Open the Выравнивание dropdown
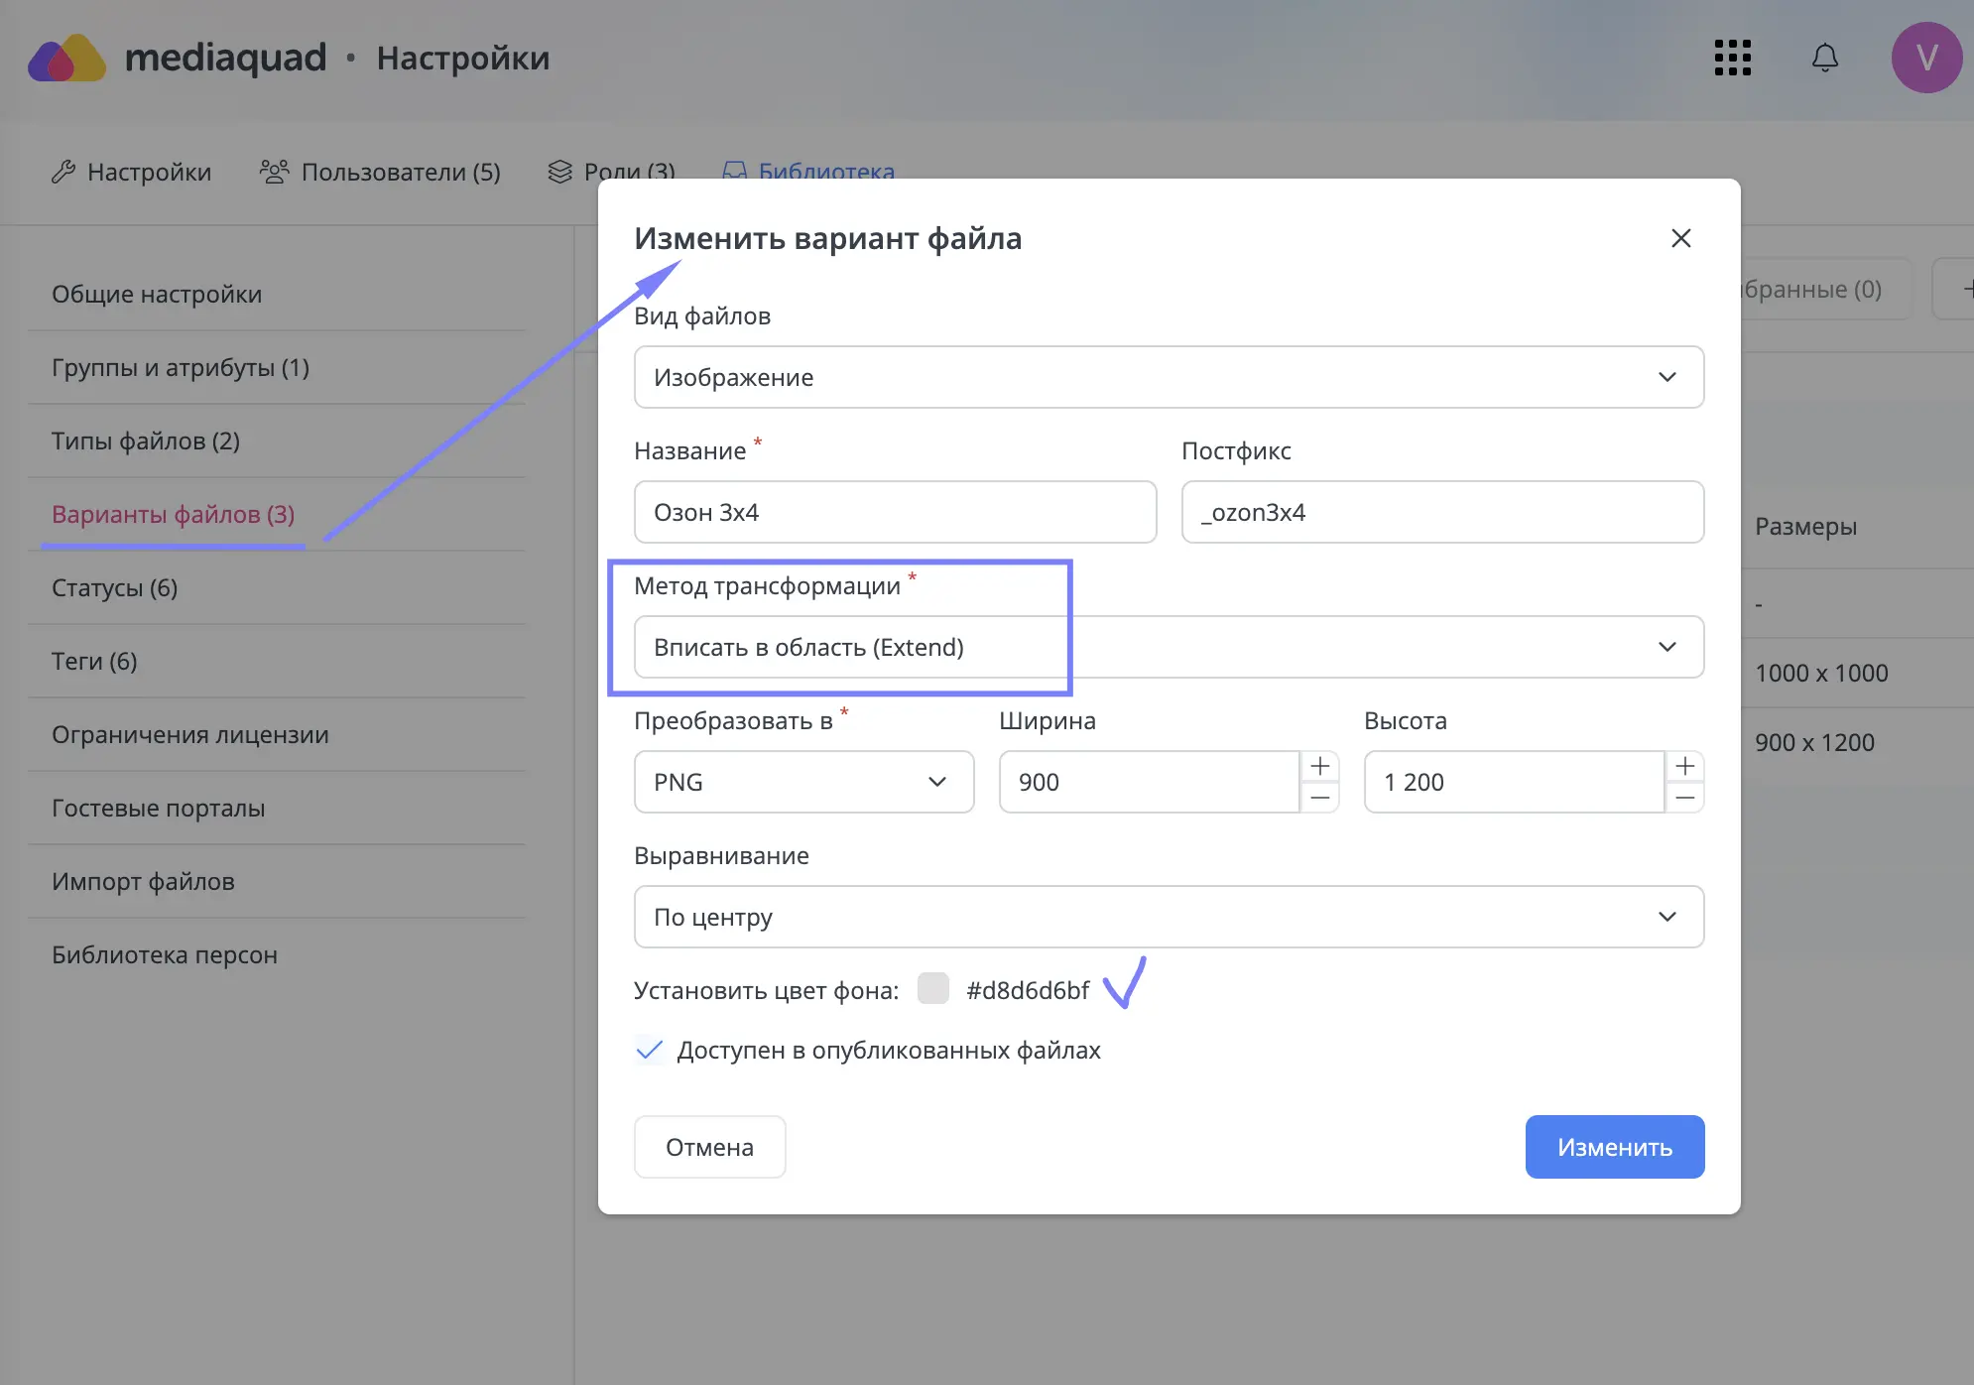Image resolution: width=1974 pixels, height=1385 pixels. pos(1169,917)
